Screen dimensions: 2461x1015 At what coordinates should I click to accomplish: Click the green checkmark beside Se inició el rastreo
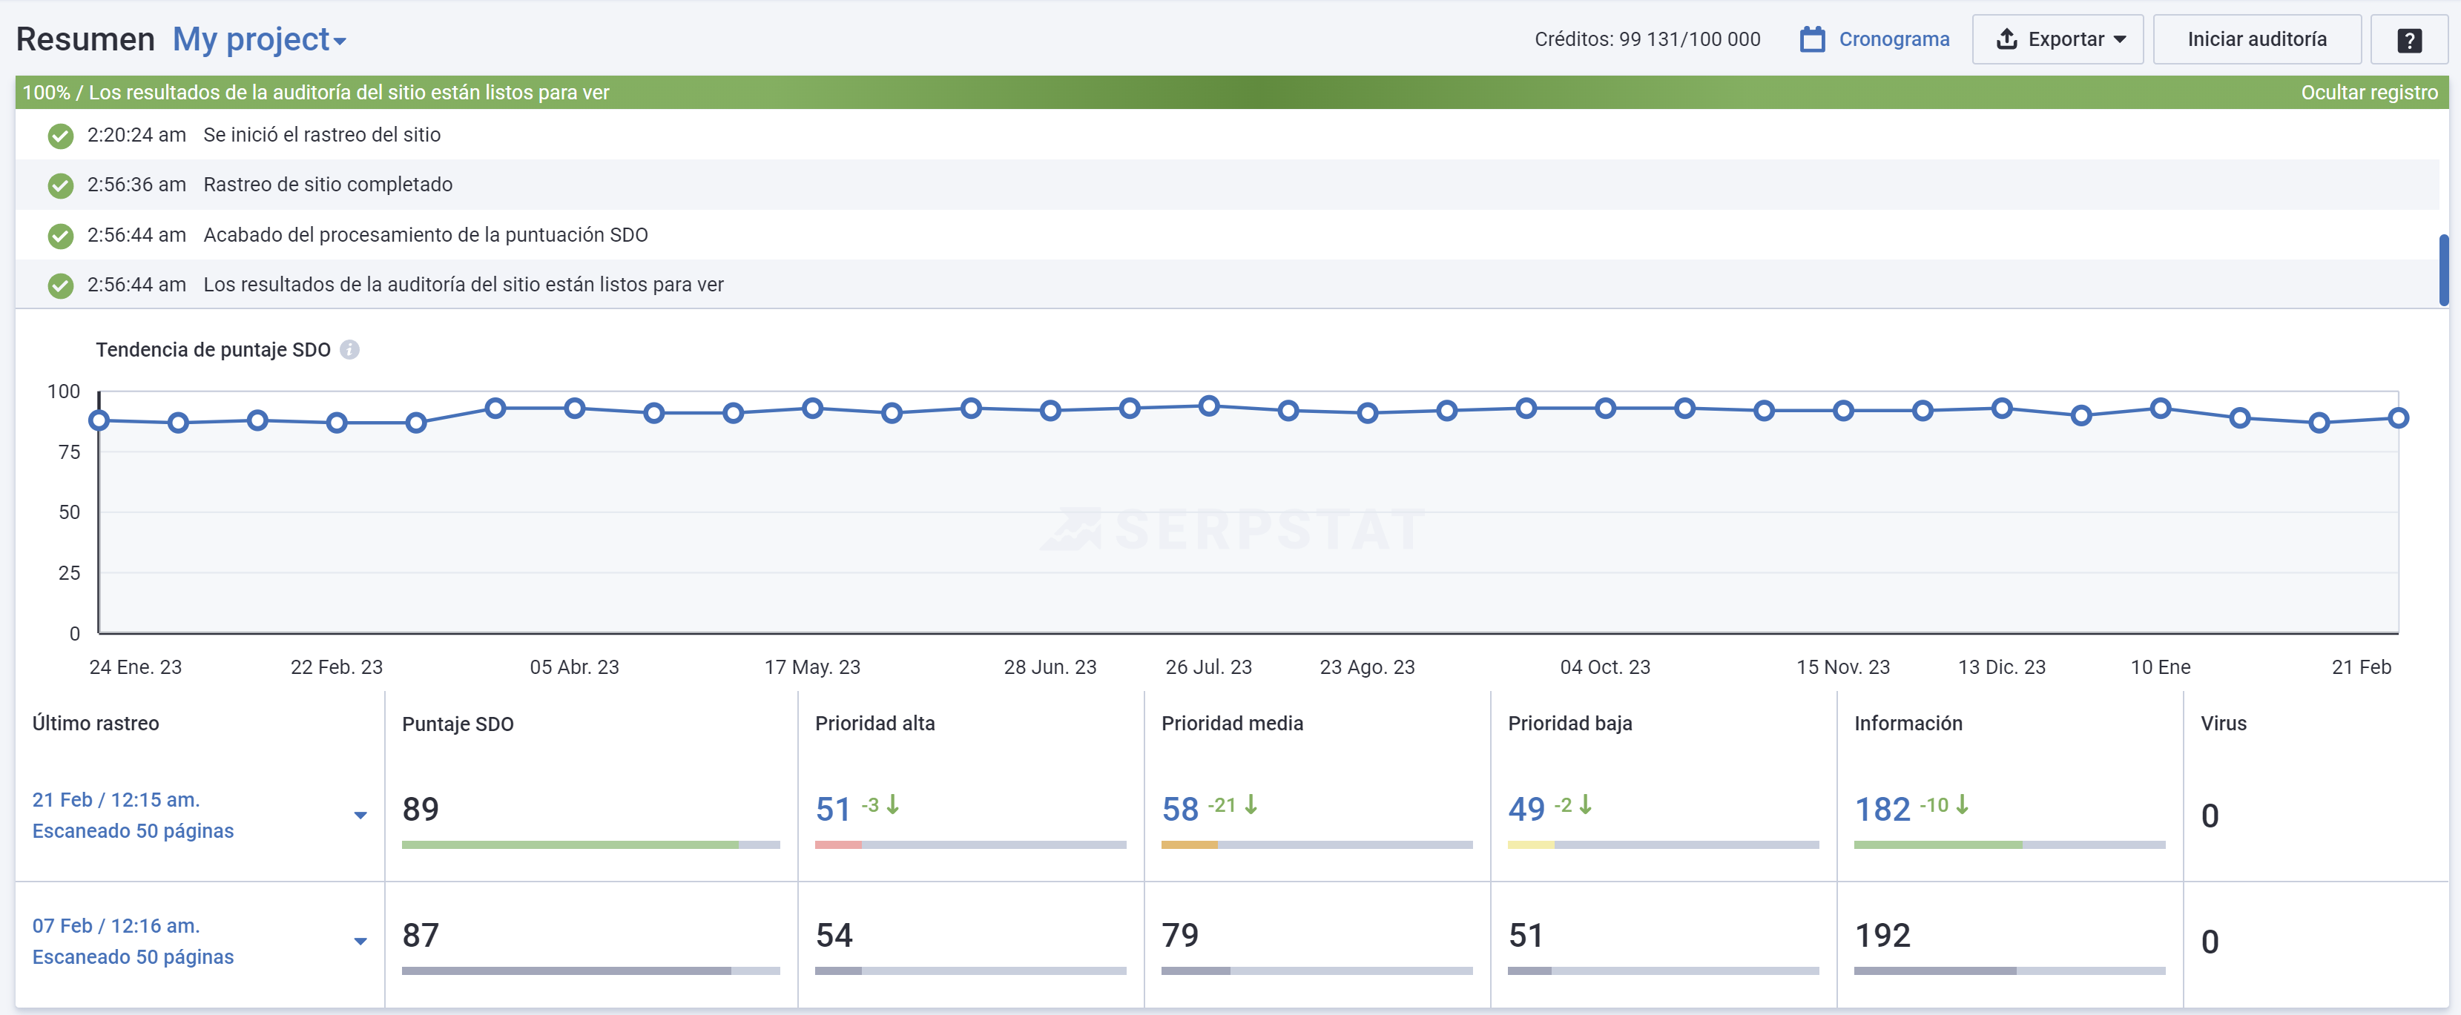[x=60, y=136]
